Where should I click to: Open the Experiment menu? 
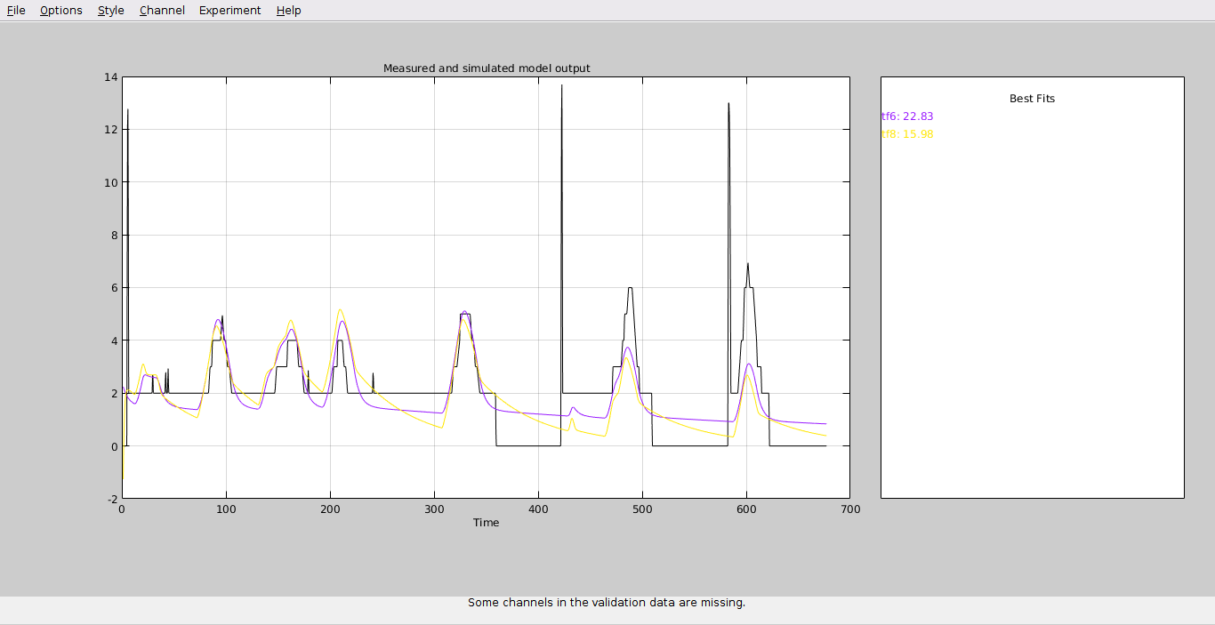pyautogui.click(x=230, y=11)
